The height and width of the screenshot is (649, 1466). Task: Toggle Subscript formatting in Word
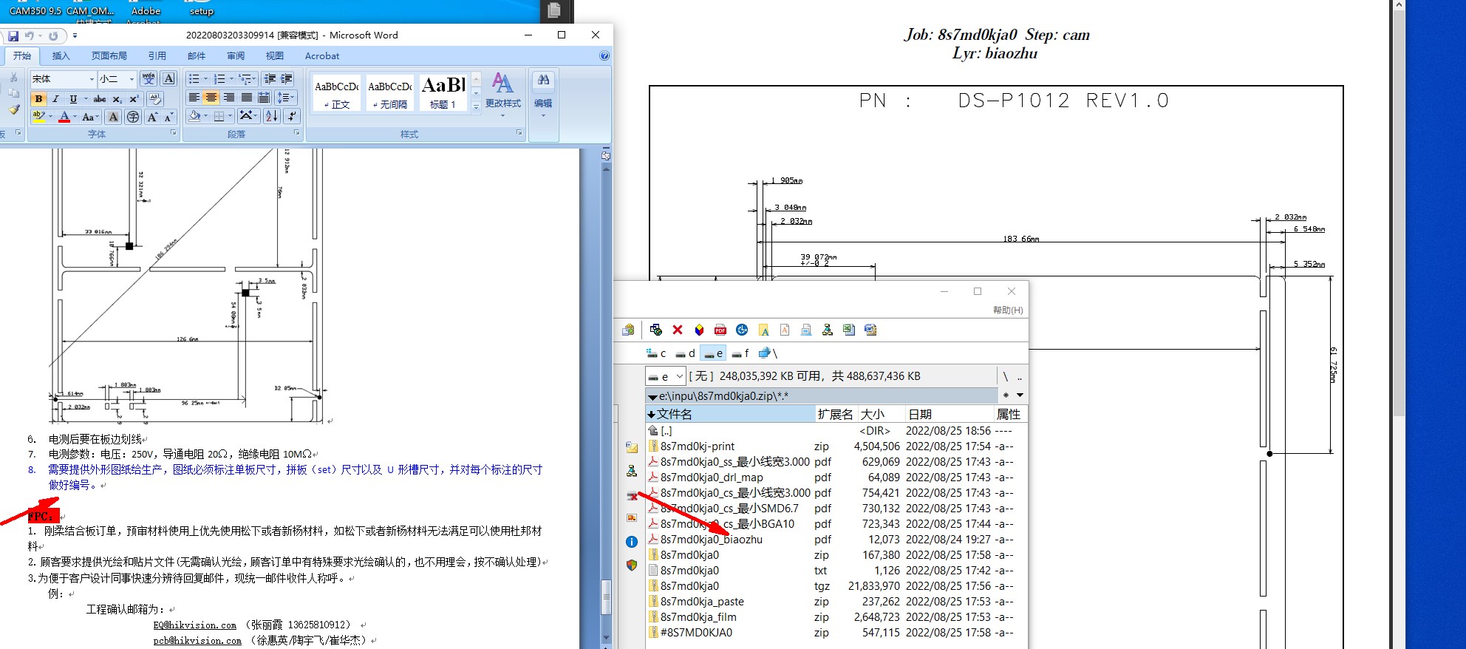point(117,98)
